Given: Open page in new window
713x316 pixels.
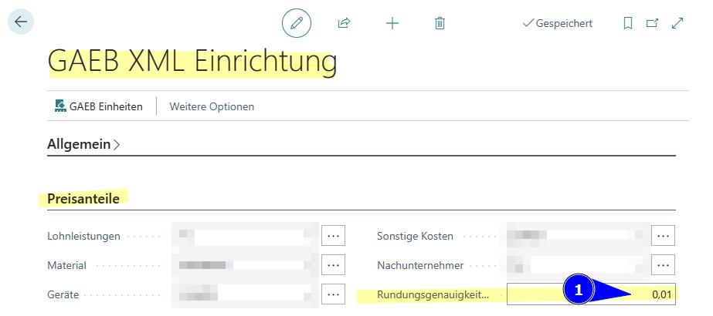Looking at the screenshot, I should point(653,23).
